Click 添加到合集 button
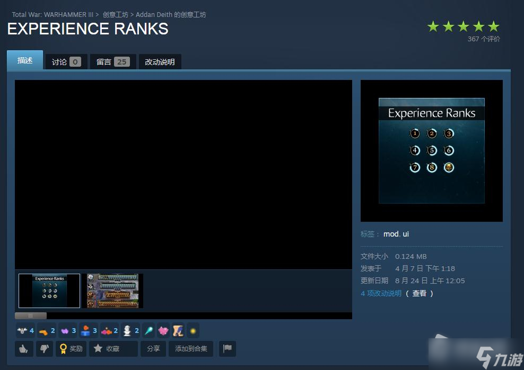524x370 pixels. coord(191,349)
